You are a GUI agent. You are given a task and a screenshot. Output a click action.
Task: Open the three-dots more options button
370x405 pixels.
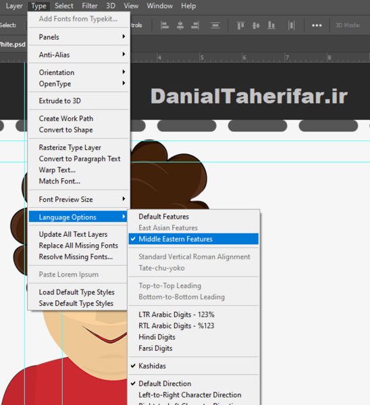[317, 26]
